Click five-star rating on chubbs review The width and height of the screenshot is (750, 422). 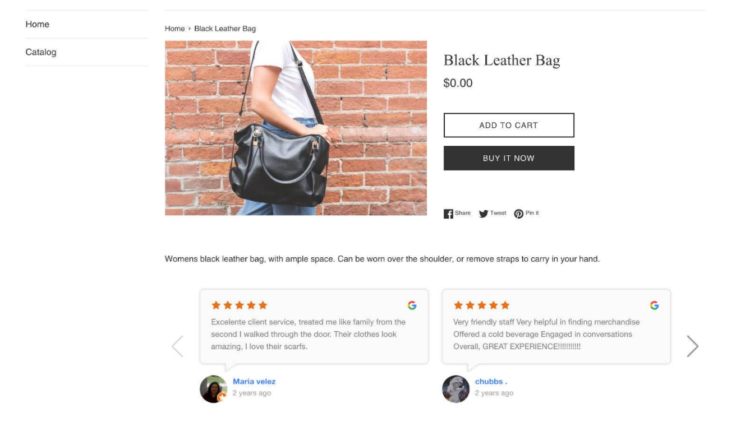coord(482,305)
